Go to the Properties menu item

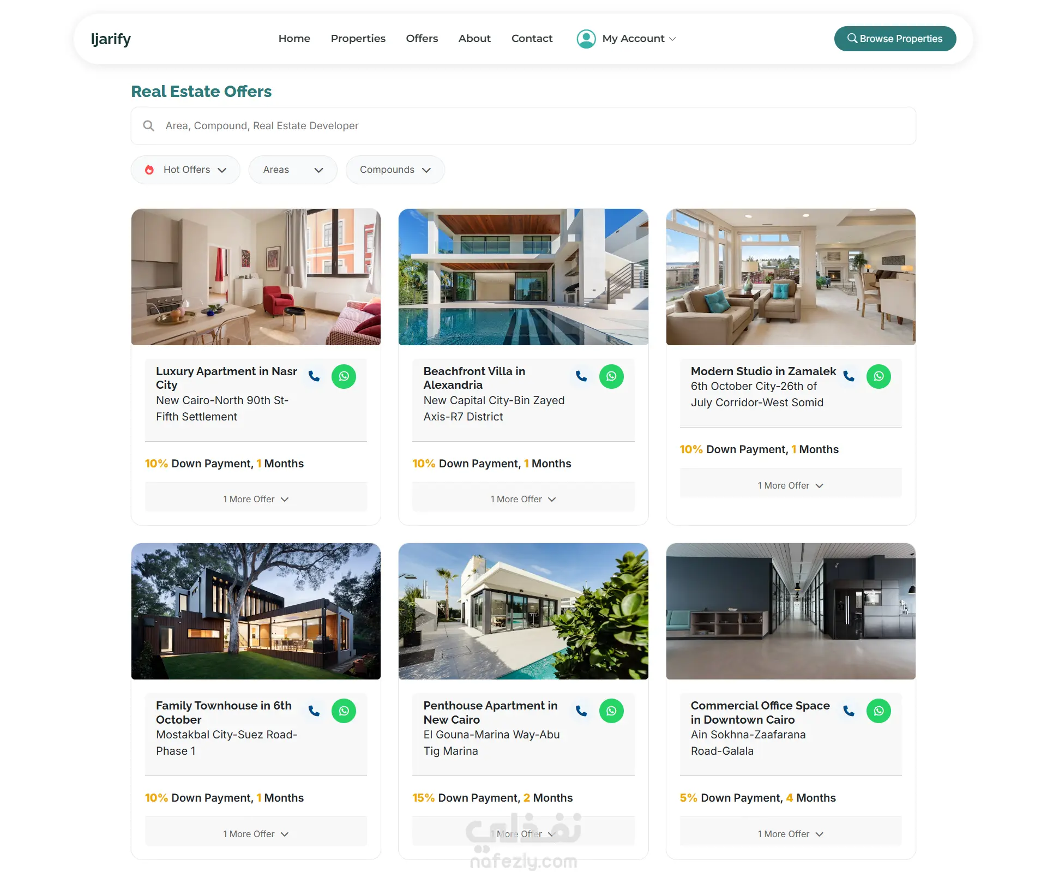(358, 39)
